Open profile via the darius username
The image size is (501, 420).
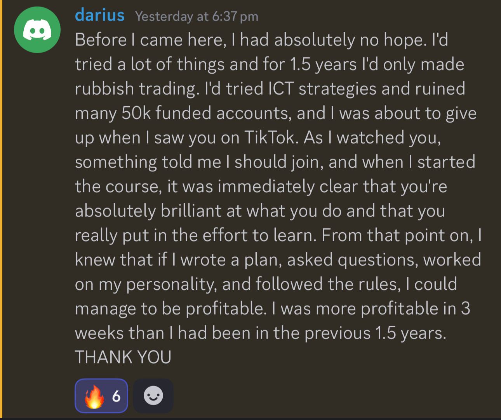[100, 16]
